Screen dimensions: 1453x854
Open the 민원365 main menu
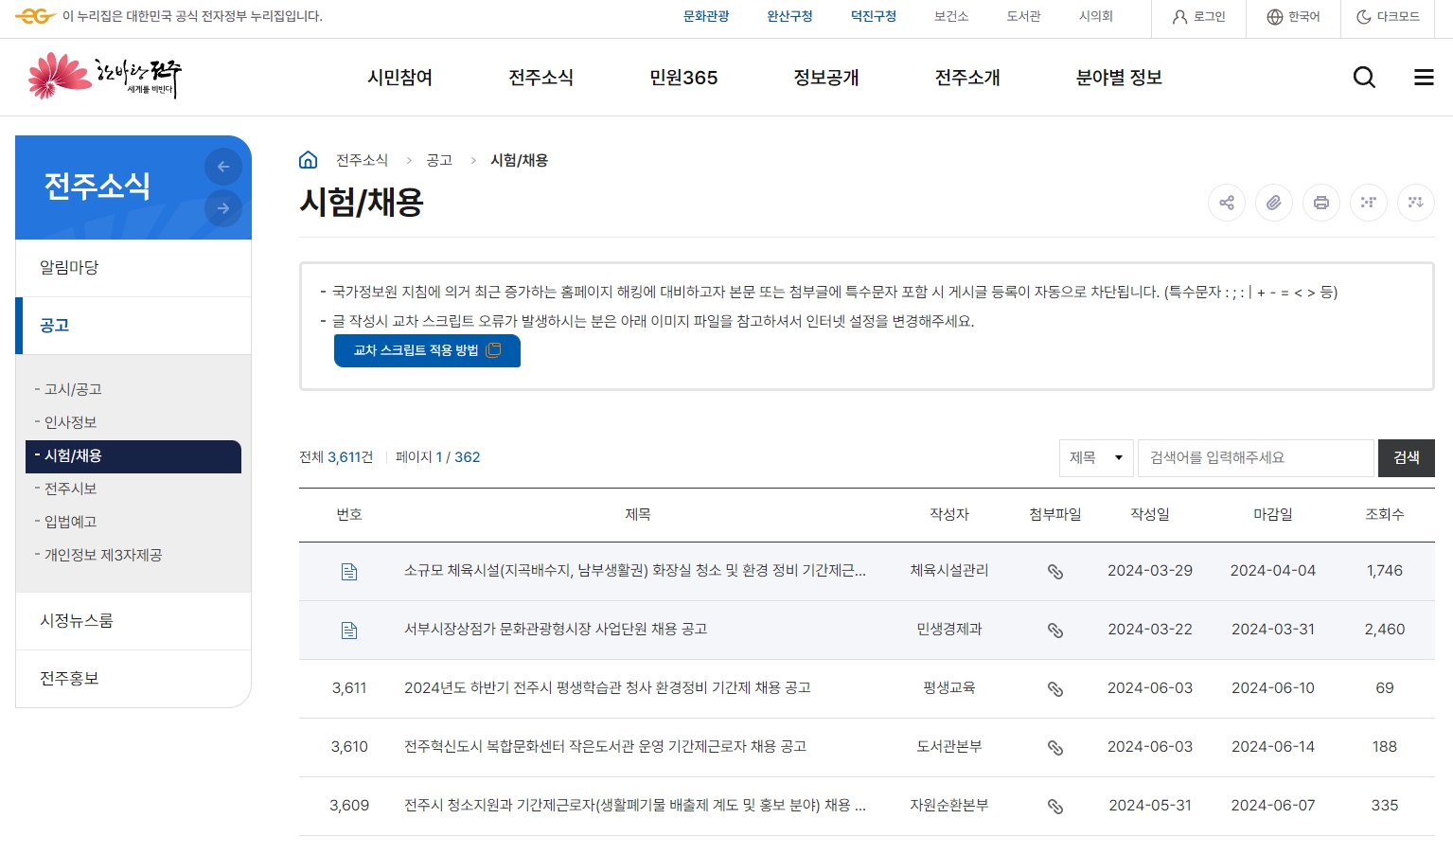coord(683,78)
